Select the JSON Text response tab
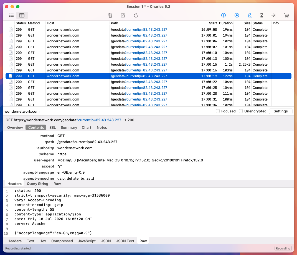This screenshot has width=297, height=255. (x=125, y=241)
